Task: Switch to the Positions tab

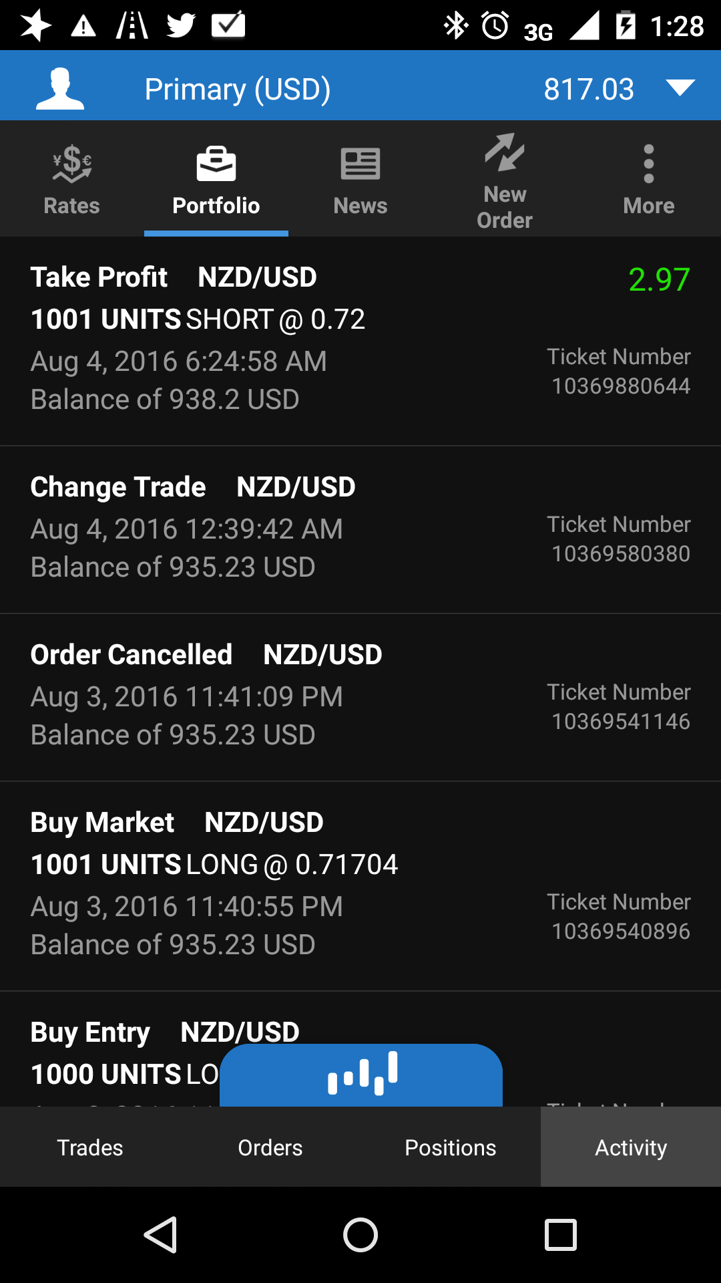Action: (x=451, y=1147)
